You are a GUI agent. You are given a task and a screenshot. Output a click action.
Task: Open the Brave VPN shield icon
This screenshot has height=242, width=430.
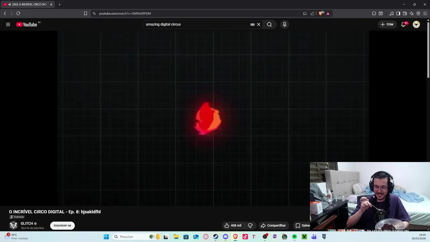click(418, 13)
